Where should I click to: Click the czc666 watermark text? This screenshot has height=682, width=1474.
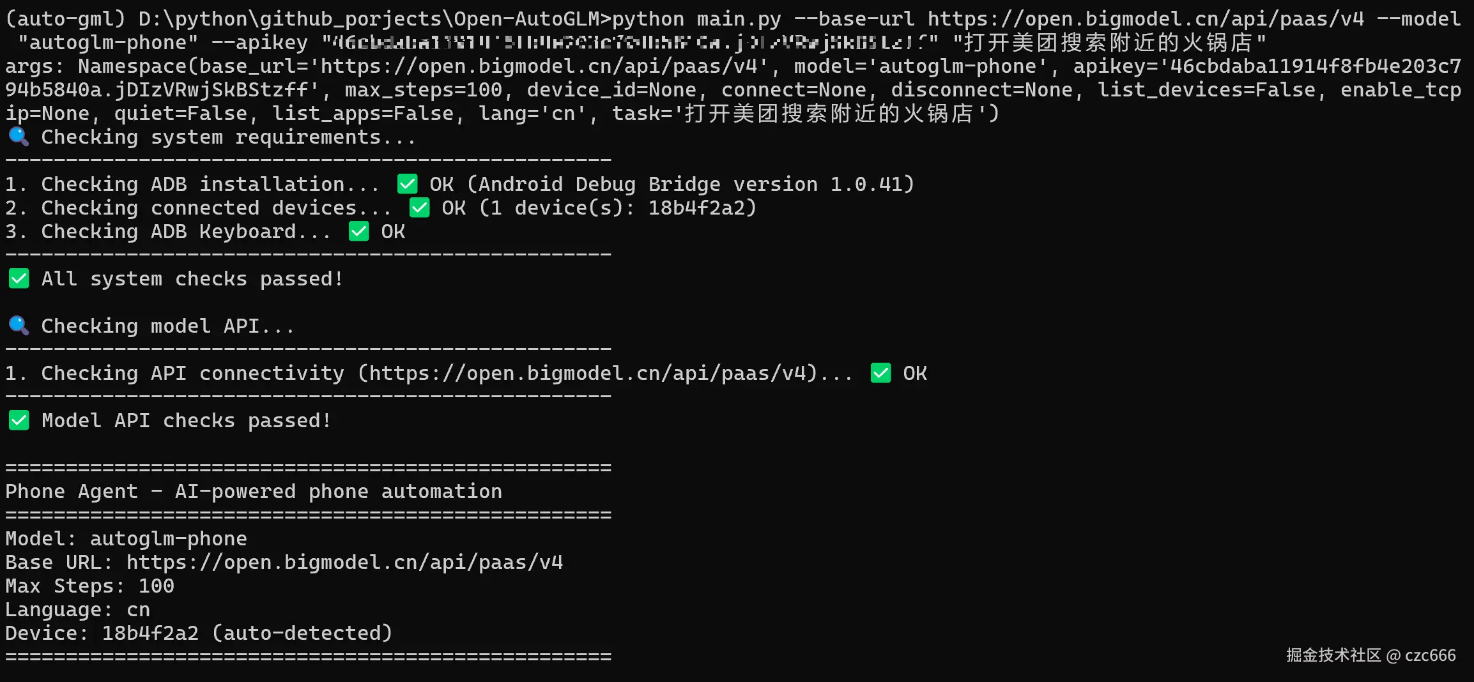(x=1430, y=656)
